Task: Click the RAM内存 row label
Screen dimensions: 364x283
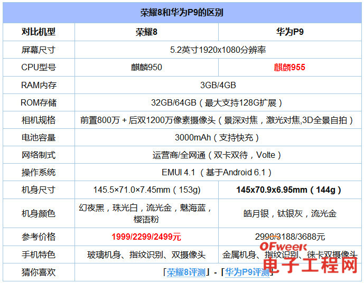Action: click(x=39, y=85)
